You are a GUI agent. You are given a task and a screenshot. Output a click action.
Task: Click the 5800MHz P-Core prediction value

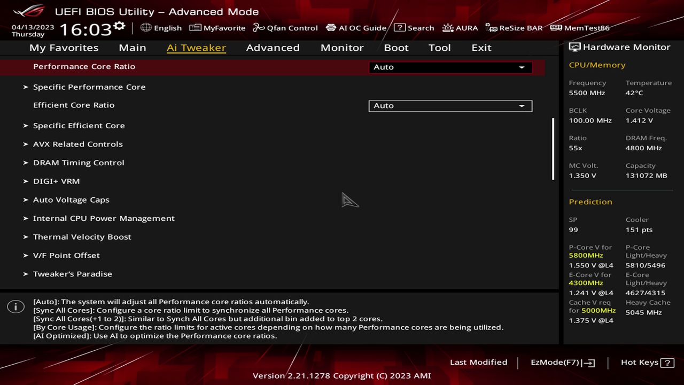coord(586,256)
